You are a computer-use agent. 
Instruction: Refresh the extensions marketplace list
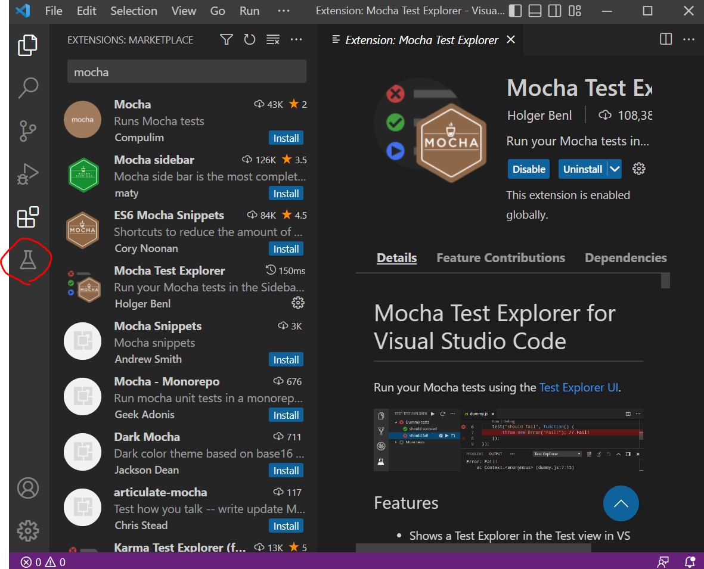tap(250, 40)
